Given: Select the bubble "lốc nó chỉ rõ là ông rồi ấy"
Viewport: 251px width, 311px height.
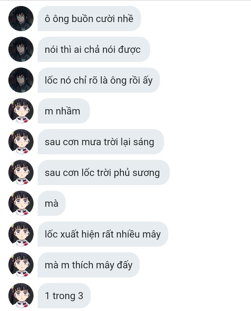Looking at the screenshot, I should pyautogui.click(x=99, y=80).
